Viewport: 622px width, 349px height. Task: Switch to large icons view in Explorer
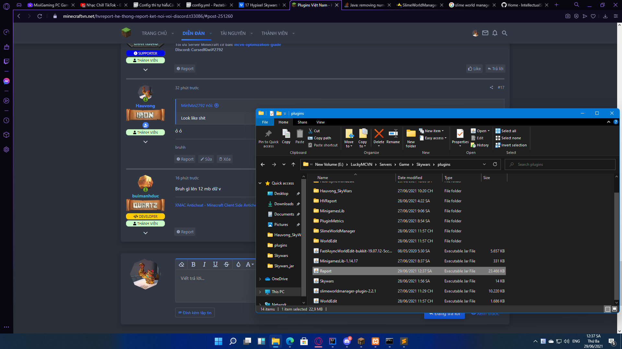click(x=615, y=309)
